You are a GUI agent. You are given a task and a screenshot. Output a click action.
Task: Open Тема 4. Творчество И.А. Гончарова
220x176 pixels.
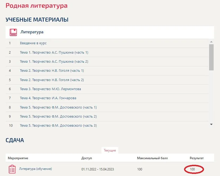pyautogui.click(x=48, y=98)
